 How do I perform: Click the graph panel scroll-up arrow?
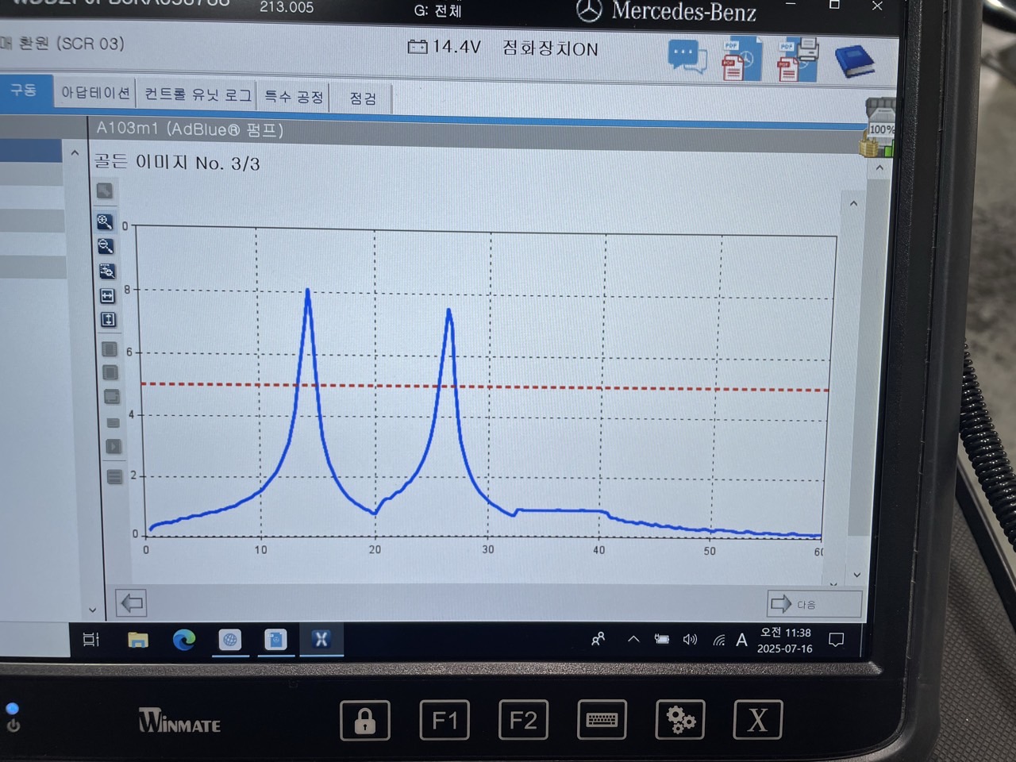pyautogui.click(x=853, y=204)
